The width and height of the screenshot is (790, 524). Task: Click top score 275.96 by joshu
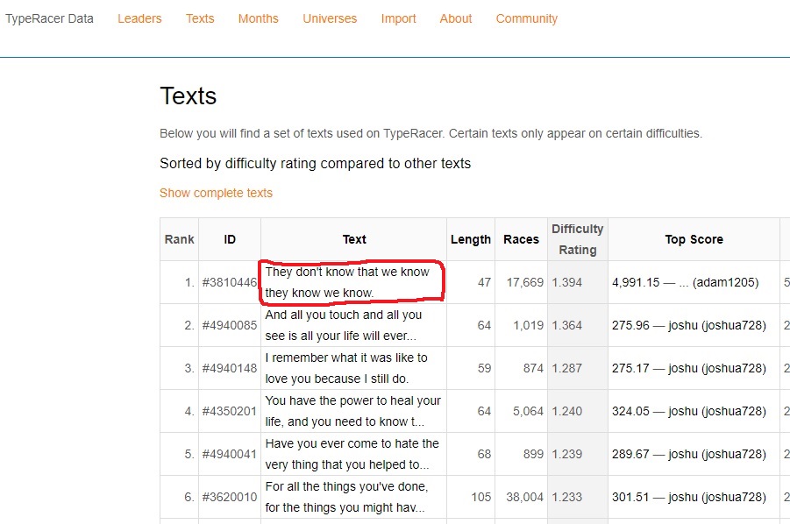[x=689, y=325]
